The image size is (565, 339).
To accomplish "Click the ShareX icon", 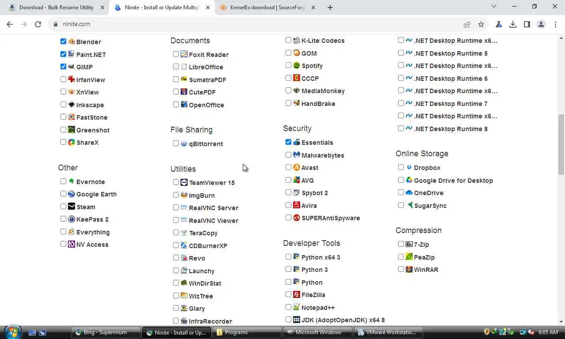I will click(x=71, y=142).
